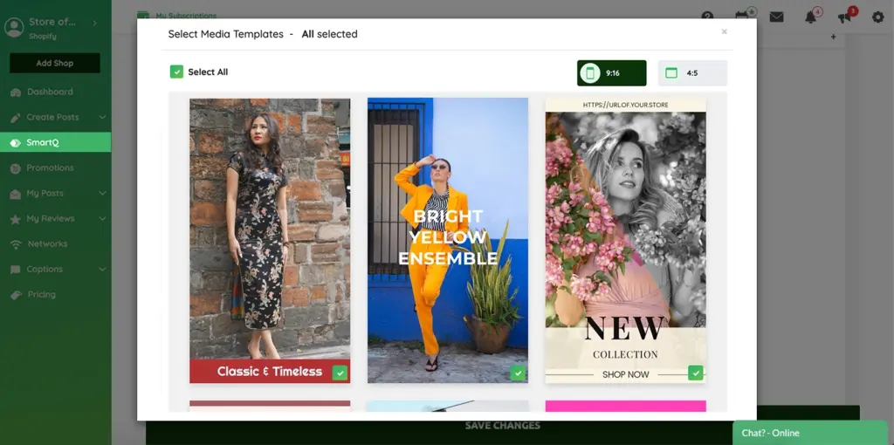Switch to the 4:5 aspect ratio
The height and width of the screenshot is (445, 894).
click(x=691, y=73)
